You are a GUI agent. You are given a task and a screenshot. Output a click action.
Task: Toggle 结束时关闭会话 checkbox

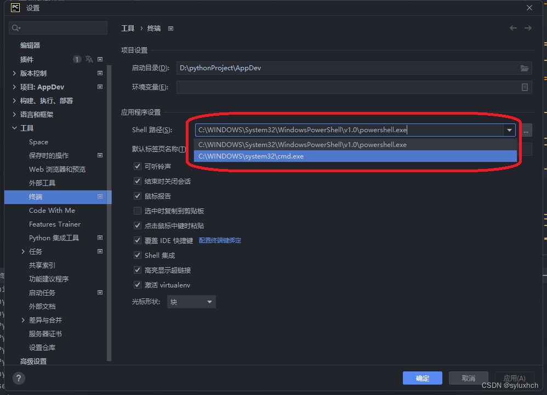pyautogui.click(x=138, y=181)
